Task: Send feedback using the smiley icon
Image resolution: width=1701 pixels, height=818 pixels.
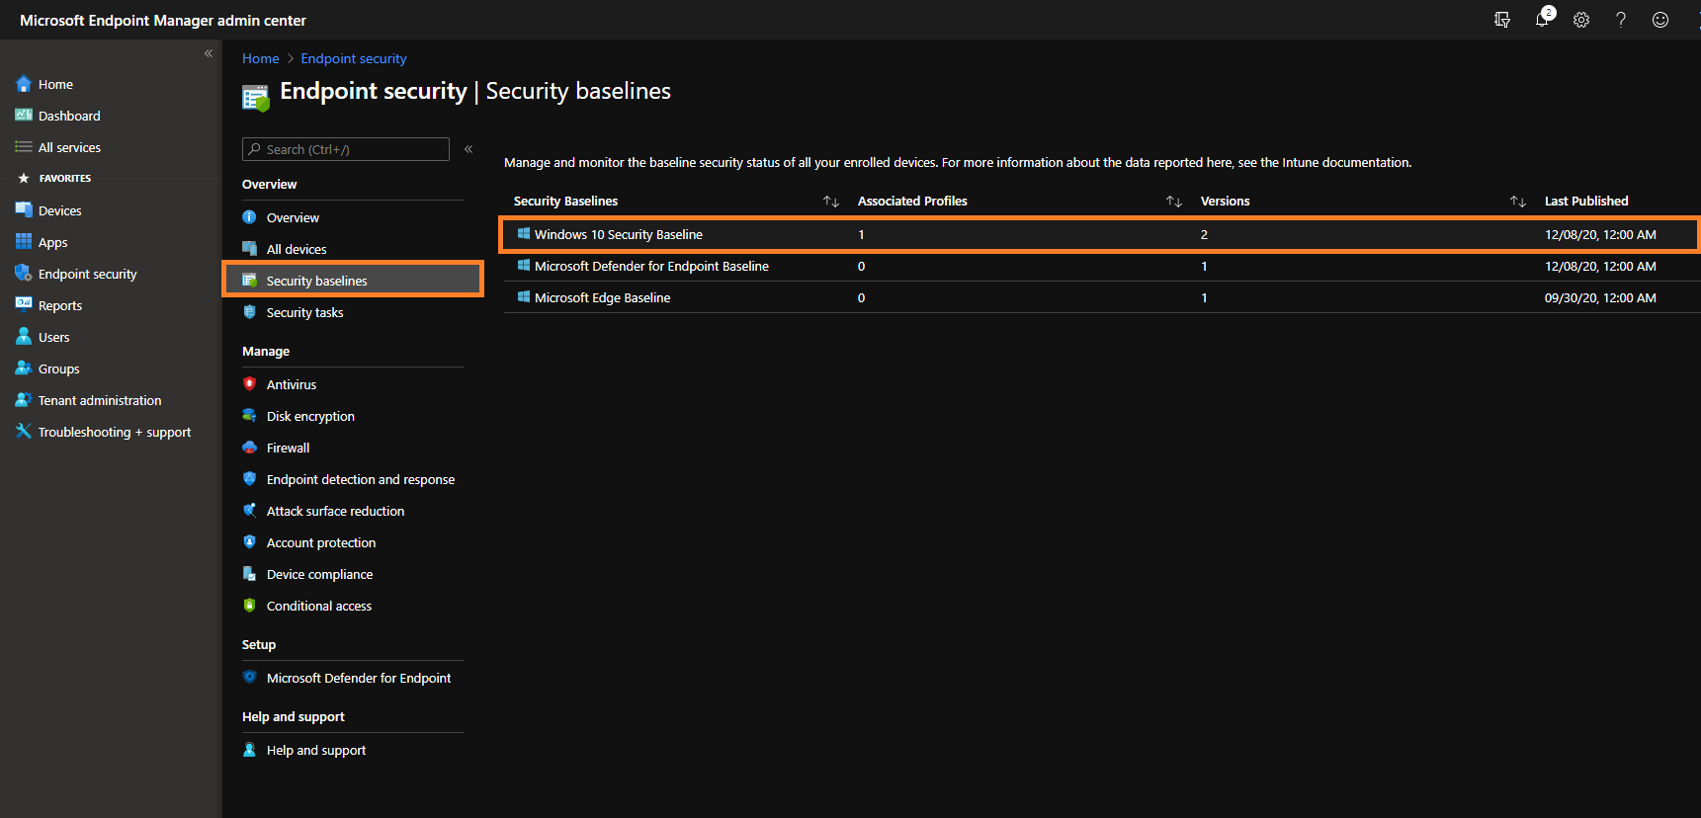Action: 1660,20
